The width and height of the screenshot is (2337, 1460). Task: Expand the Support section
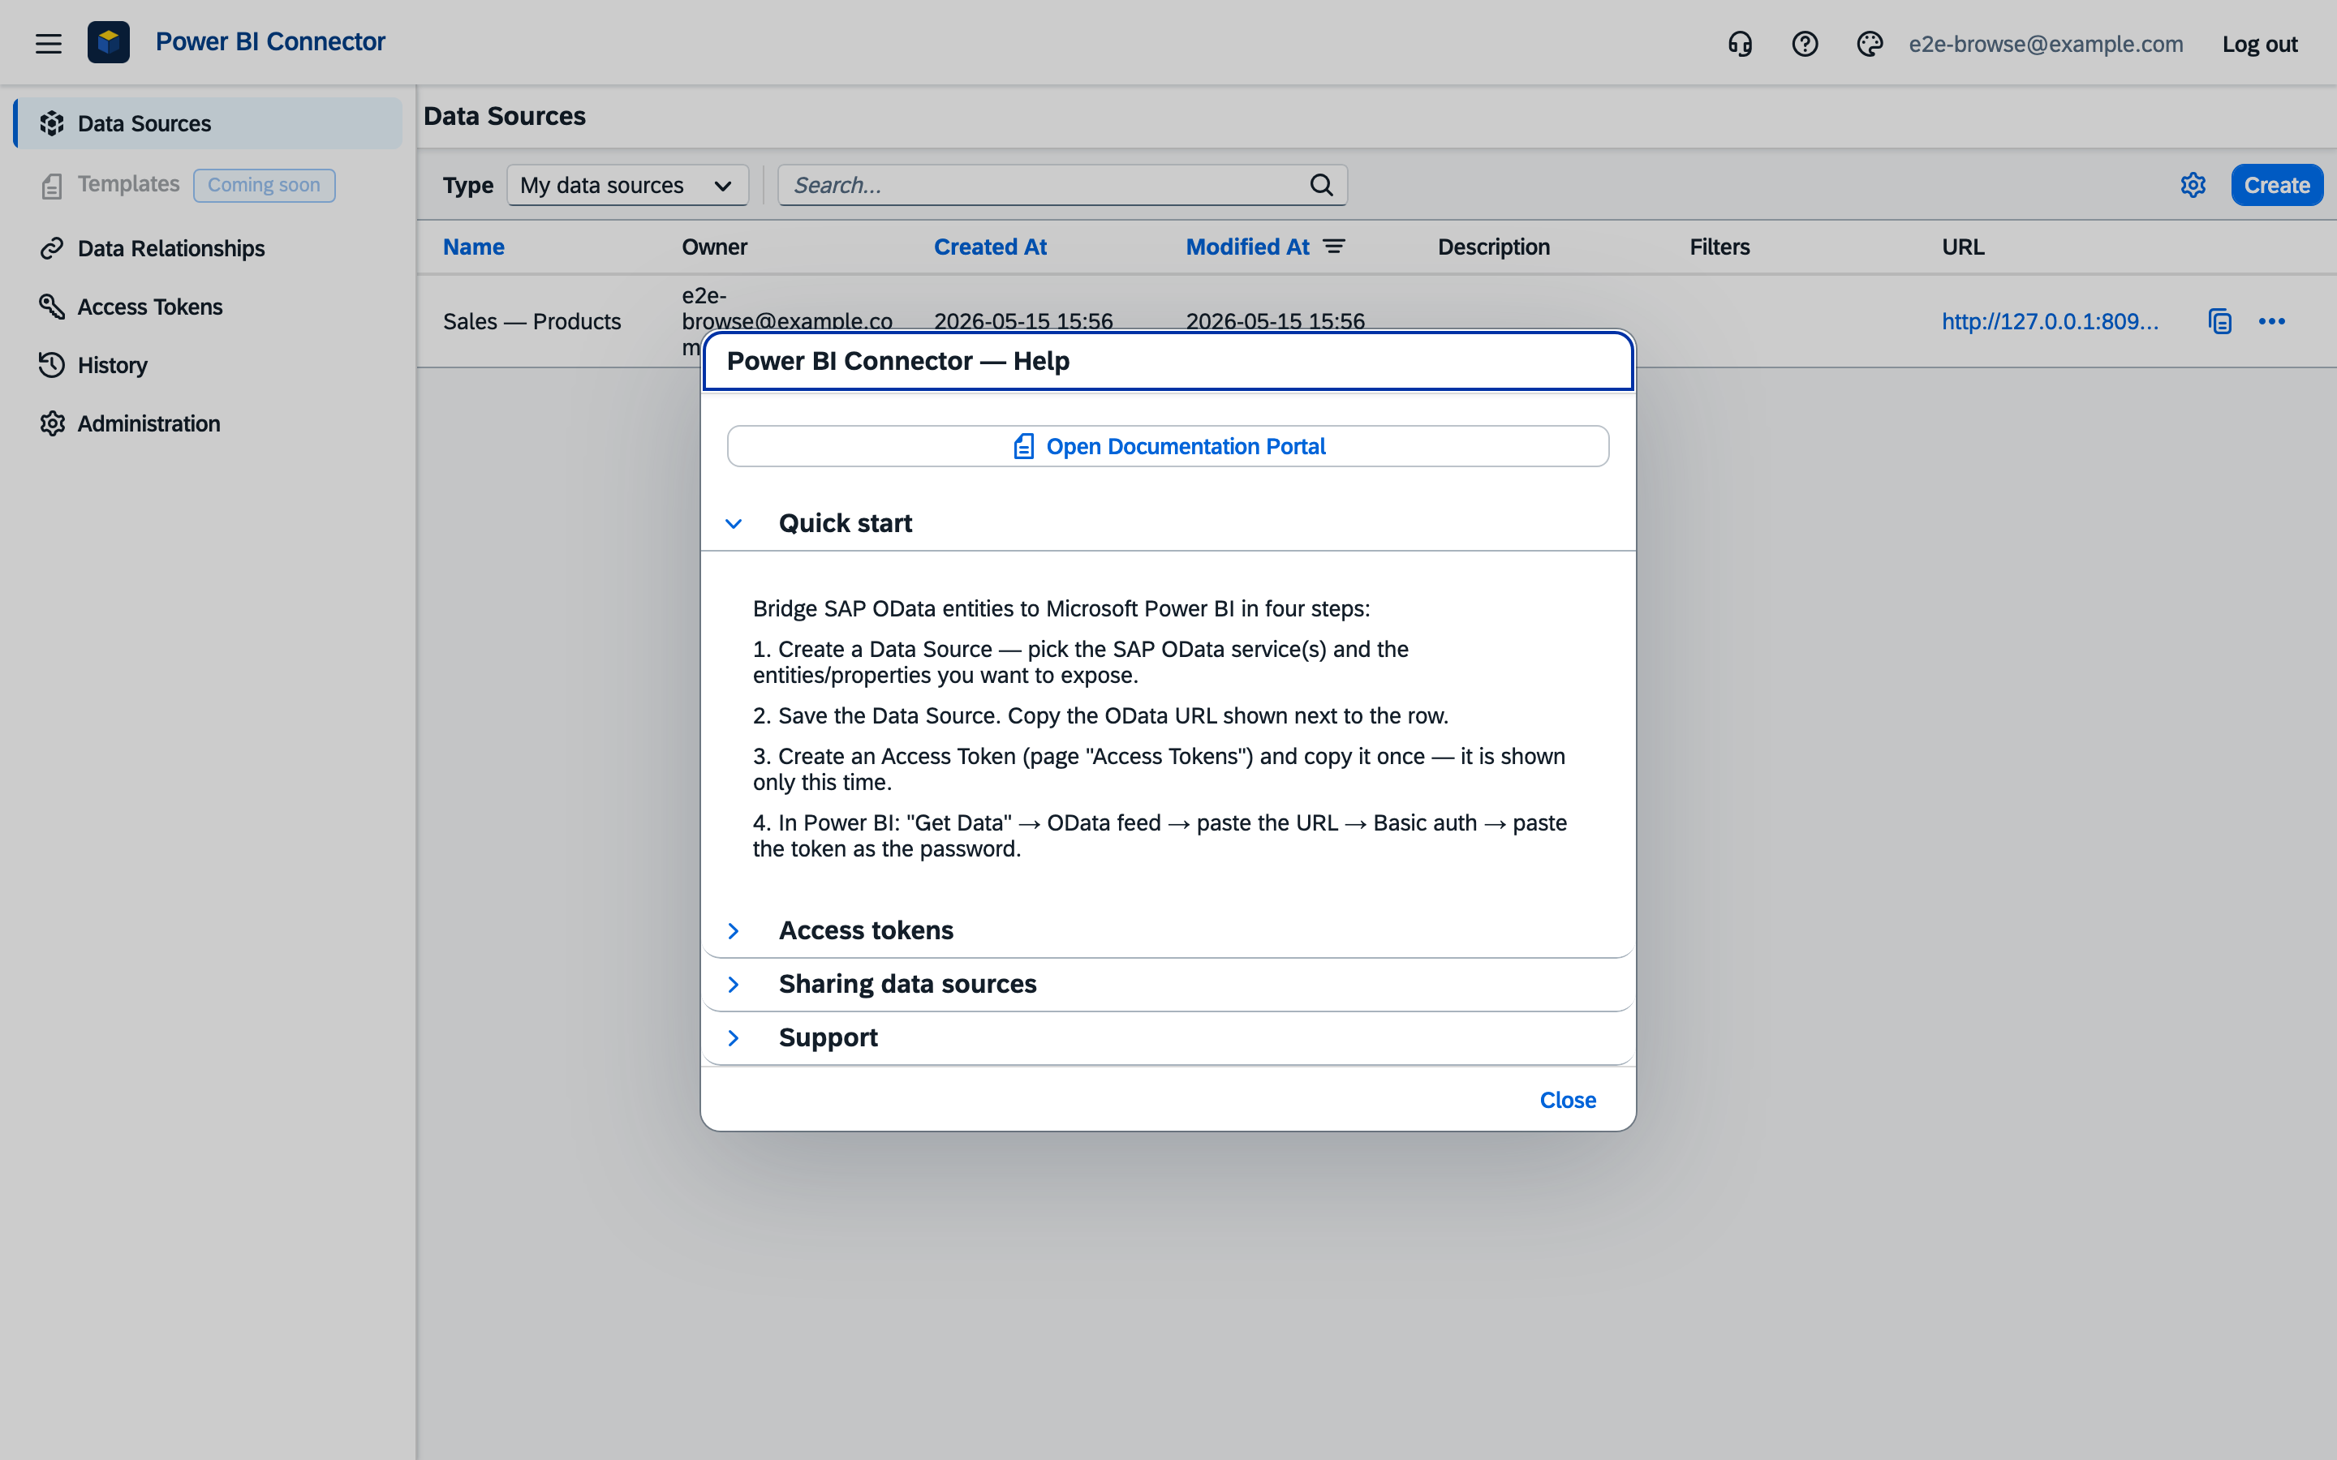(x=734, y=1038)
